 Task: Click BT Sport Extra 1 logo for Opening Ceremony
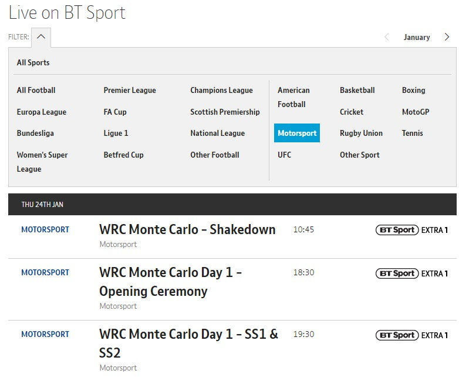point(411,273)
